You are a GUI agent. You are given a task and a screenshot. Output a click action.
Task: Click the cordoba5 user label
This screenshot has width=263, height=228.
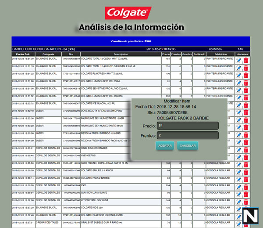tap(215, 49)
